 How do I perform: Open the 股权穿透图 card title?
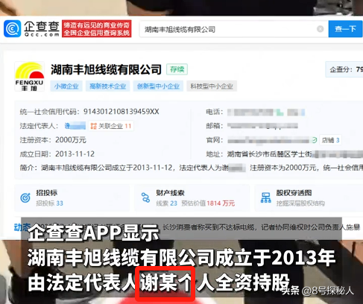[x=294, y=193]
